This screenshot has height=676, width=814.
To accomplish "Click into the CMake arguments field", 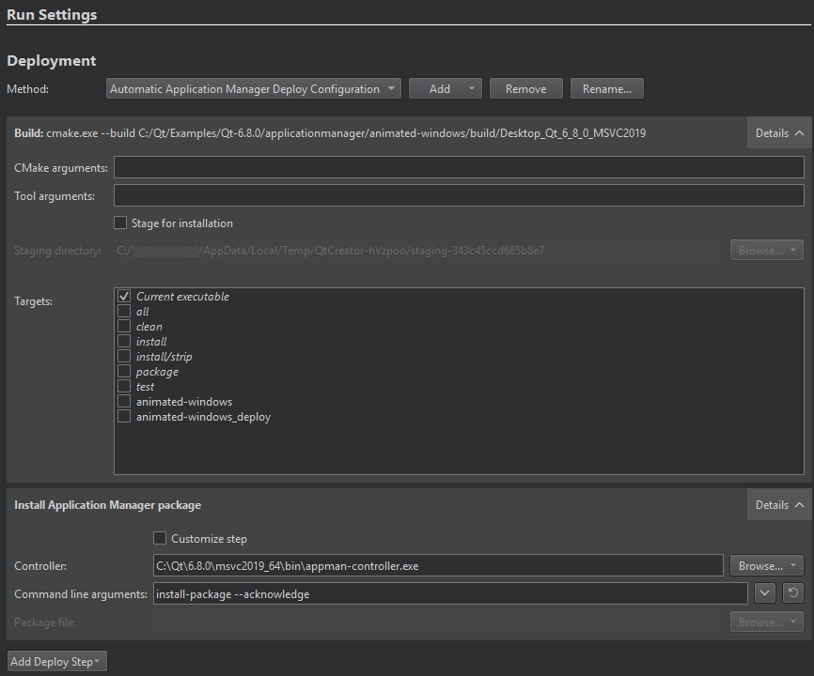I will click(459, 168).
